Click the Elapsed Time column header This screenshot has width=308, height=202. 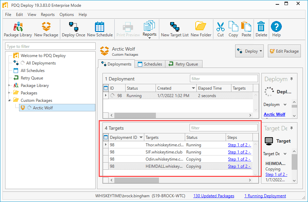[214, 88]
